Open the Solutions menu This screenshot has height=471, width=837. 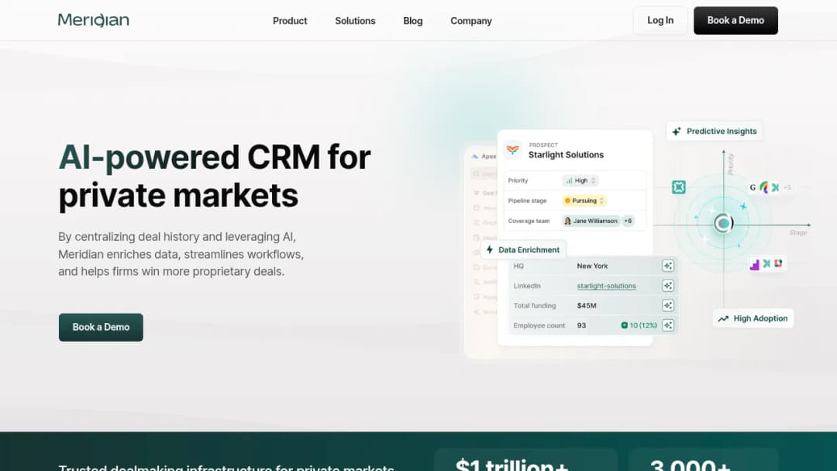[355, 21]
